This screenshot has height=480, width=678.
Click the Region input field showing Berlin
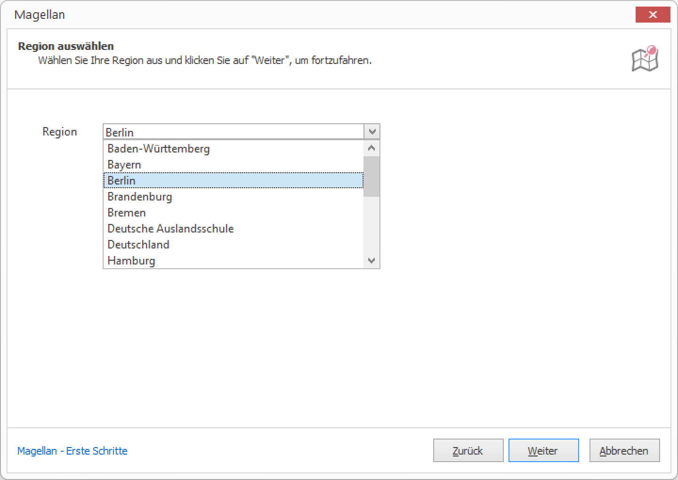(x=234, y=132)
